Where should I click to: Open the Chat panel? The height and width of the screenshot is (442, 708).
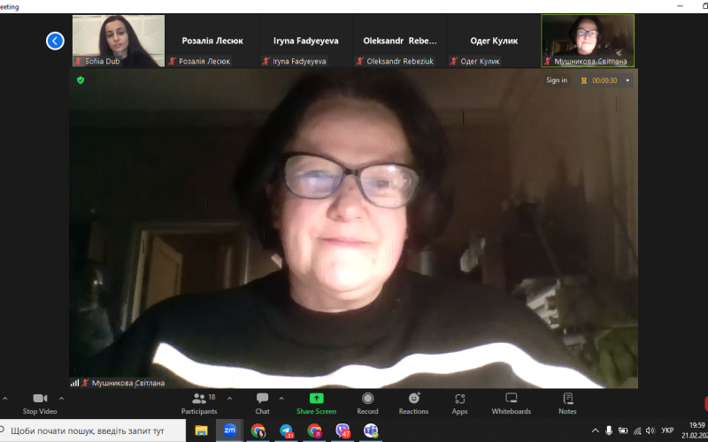(x=262, y=403)
